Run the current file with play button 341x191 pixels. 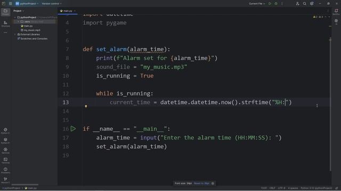270,4
